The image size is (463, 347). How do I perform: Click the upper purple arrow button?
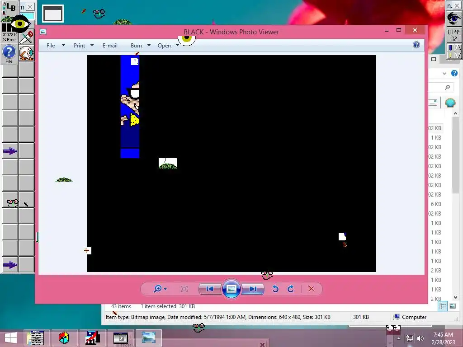click(10, 151)
